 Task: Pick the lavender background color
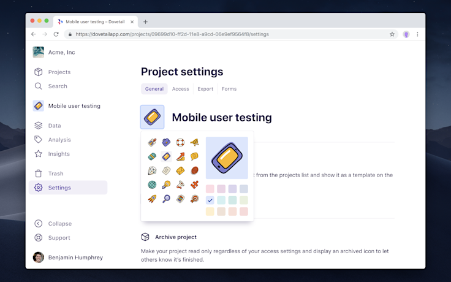pyautogui.click(x=232, y=189)
